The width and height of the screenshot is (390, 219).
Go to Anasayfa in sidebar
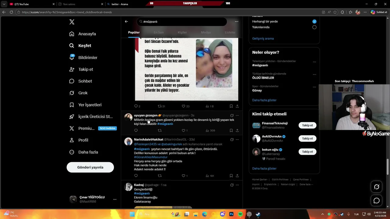pos(83,34)
